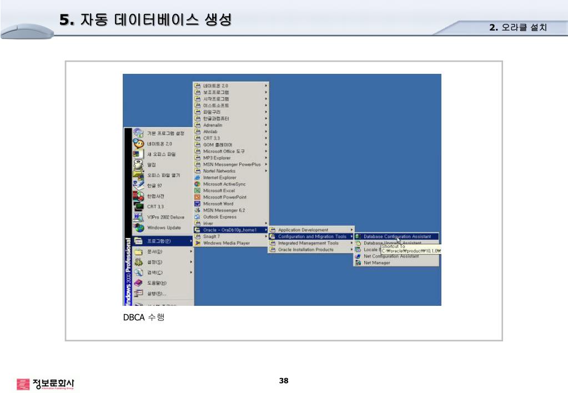Viewport: 568px width, 393px height.
Task: Launch the Outlook Express icon
Action: pos(198,216)
